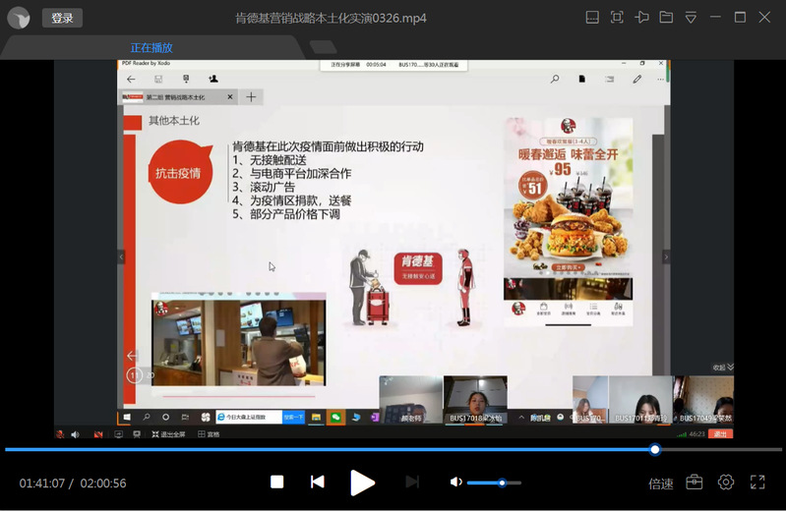
Task: Click the blue 搜索一下 button
Action: point(294,417)
